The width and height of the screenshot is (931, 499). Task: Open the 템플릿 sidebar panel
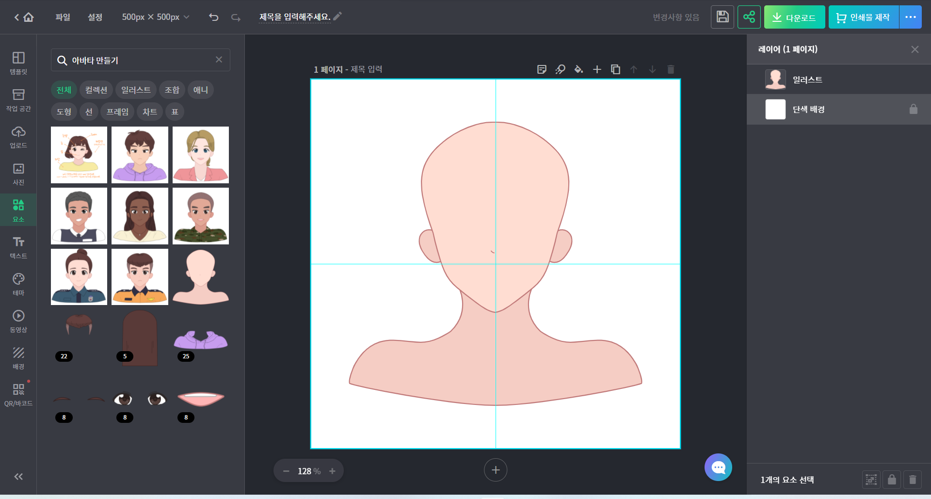tap(18, 63)
